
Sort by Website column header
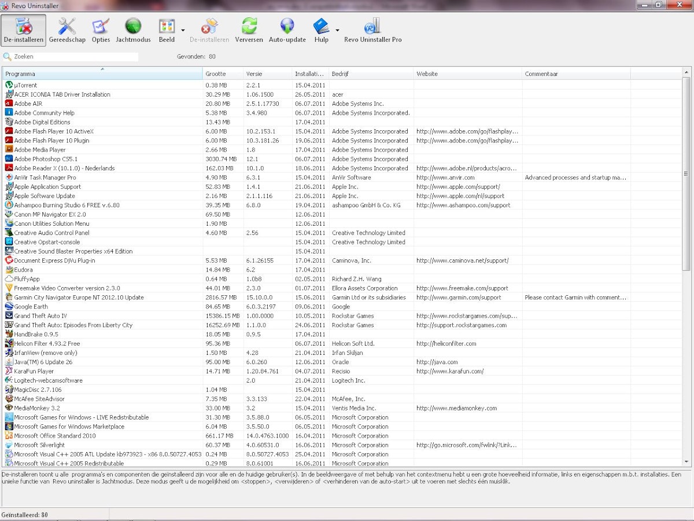468,74
